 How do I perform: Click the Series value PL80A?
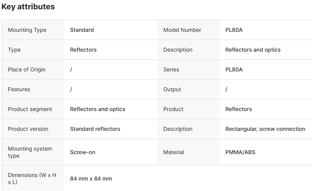(234, 69)
